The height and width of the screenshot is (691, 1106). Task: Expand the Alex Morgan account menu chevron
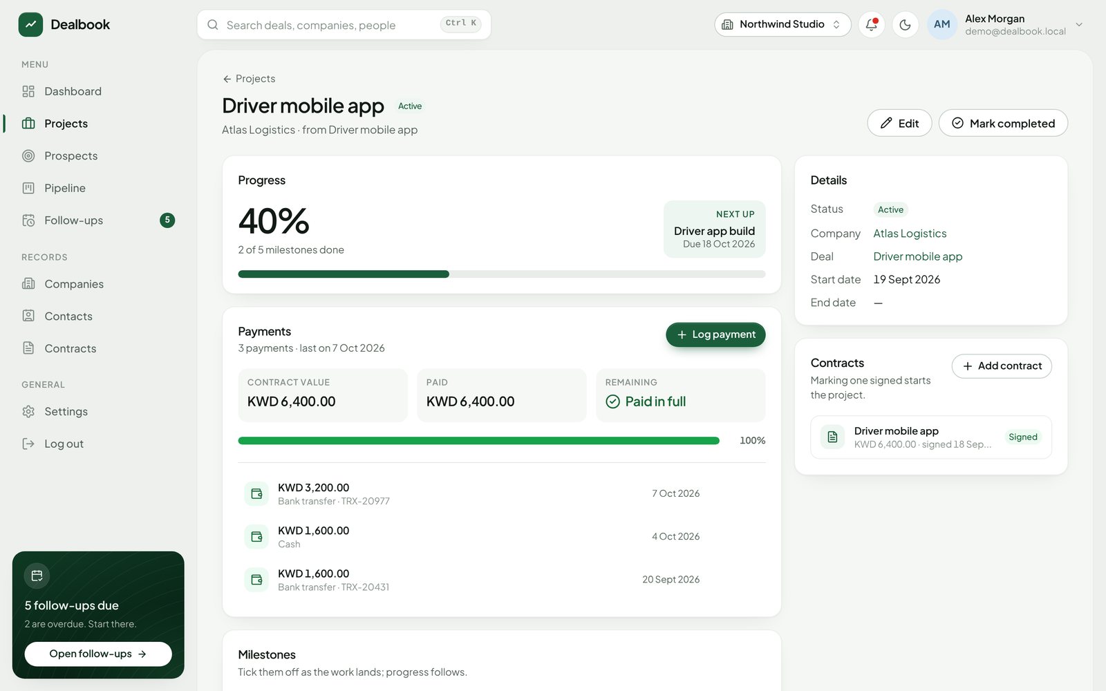click(1079, 25)
